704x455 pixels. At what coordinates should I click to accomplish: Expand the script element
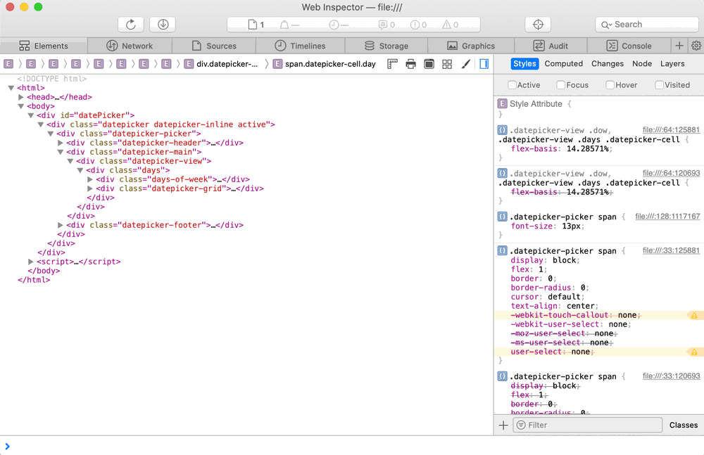(x=30, y=262)
